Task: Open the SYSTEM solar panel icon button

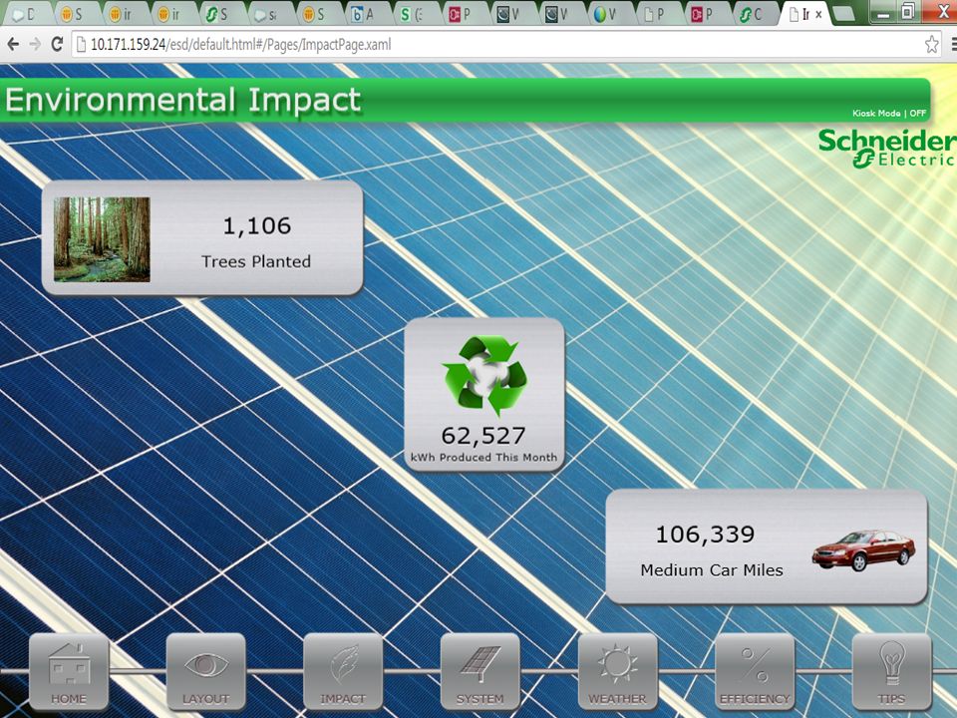Action: coord(479,671)
